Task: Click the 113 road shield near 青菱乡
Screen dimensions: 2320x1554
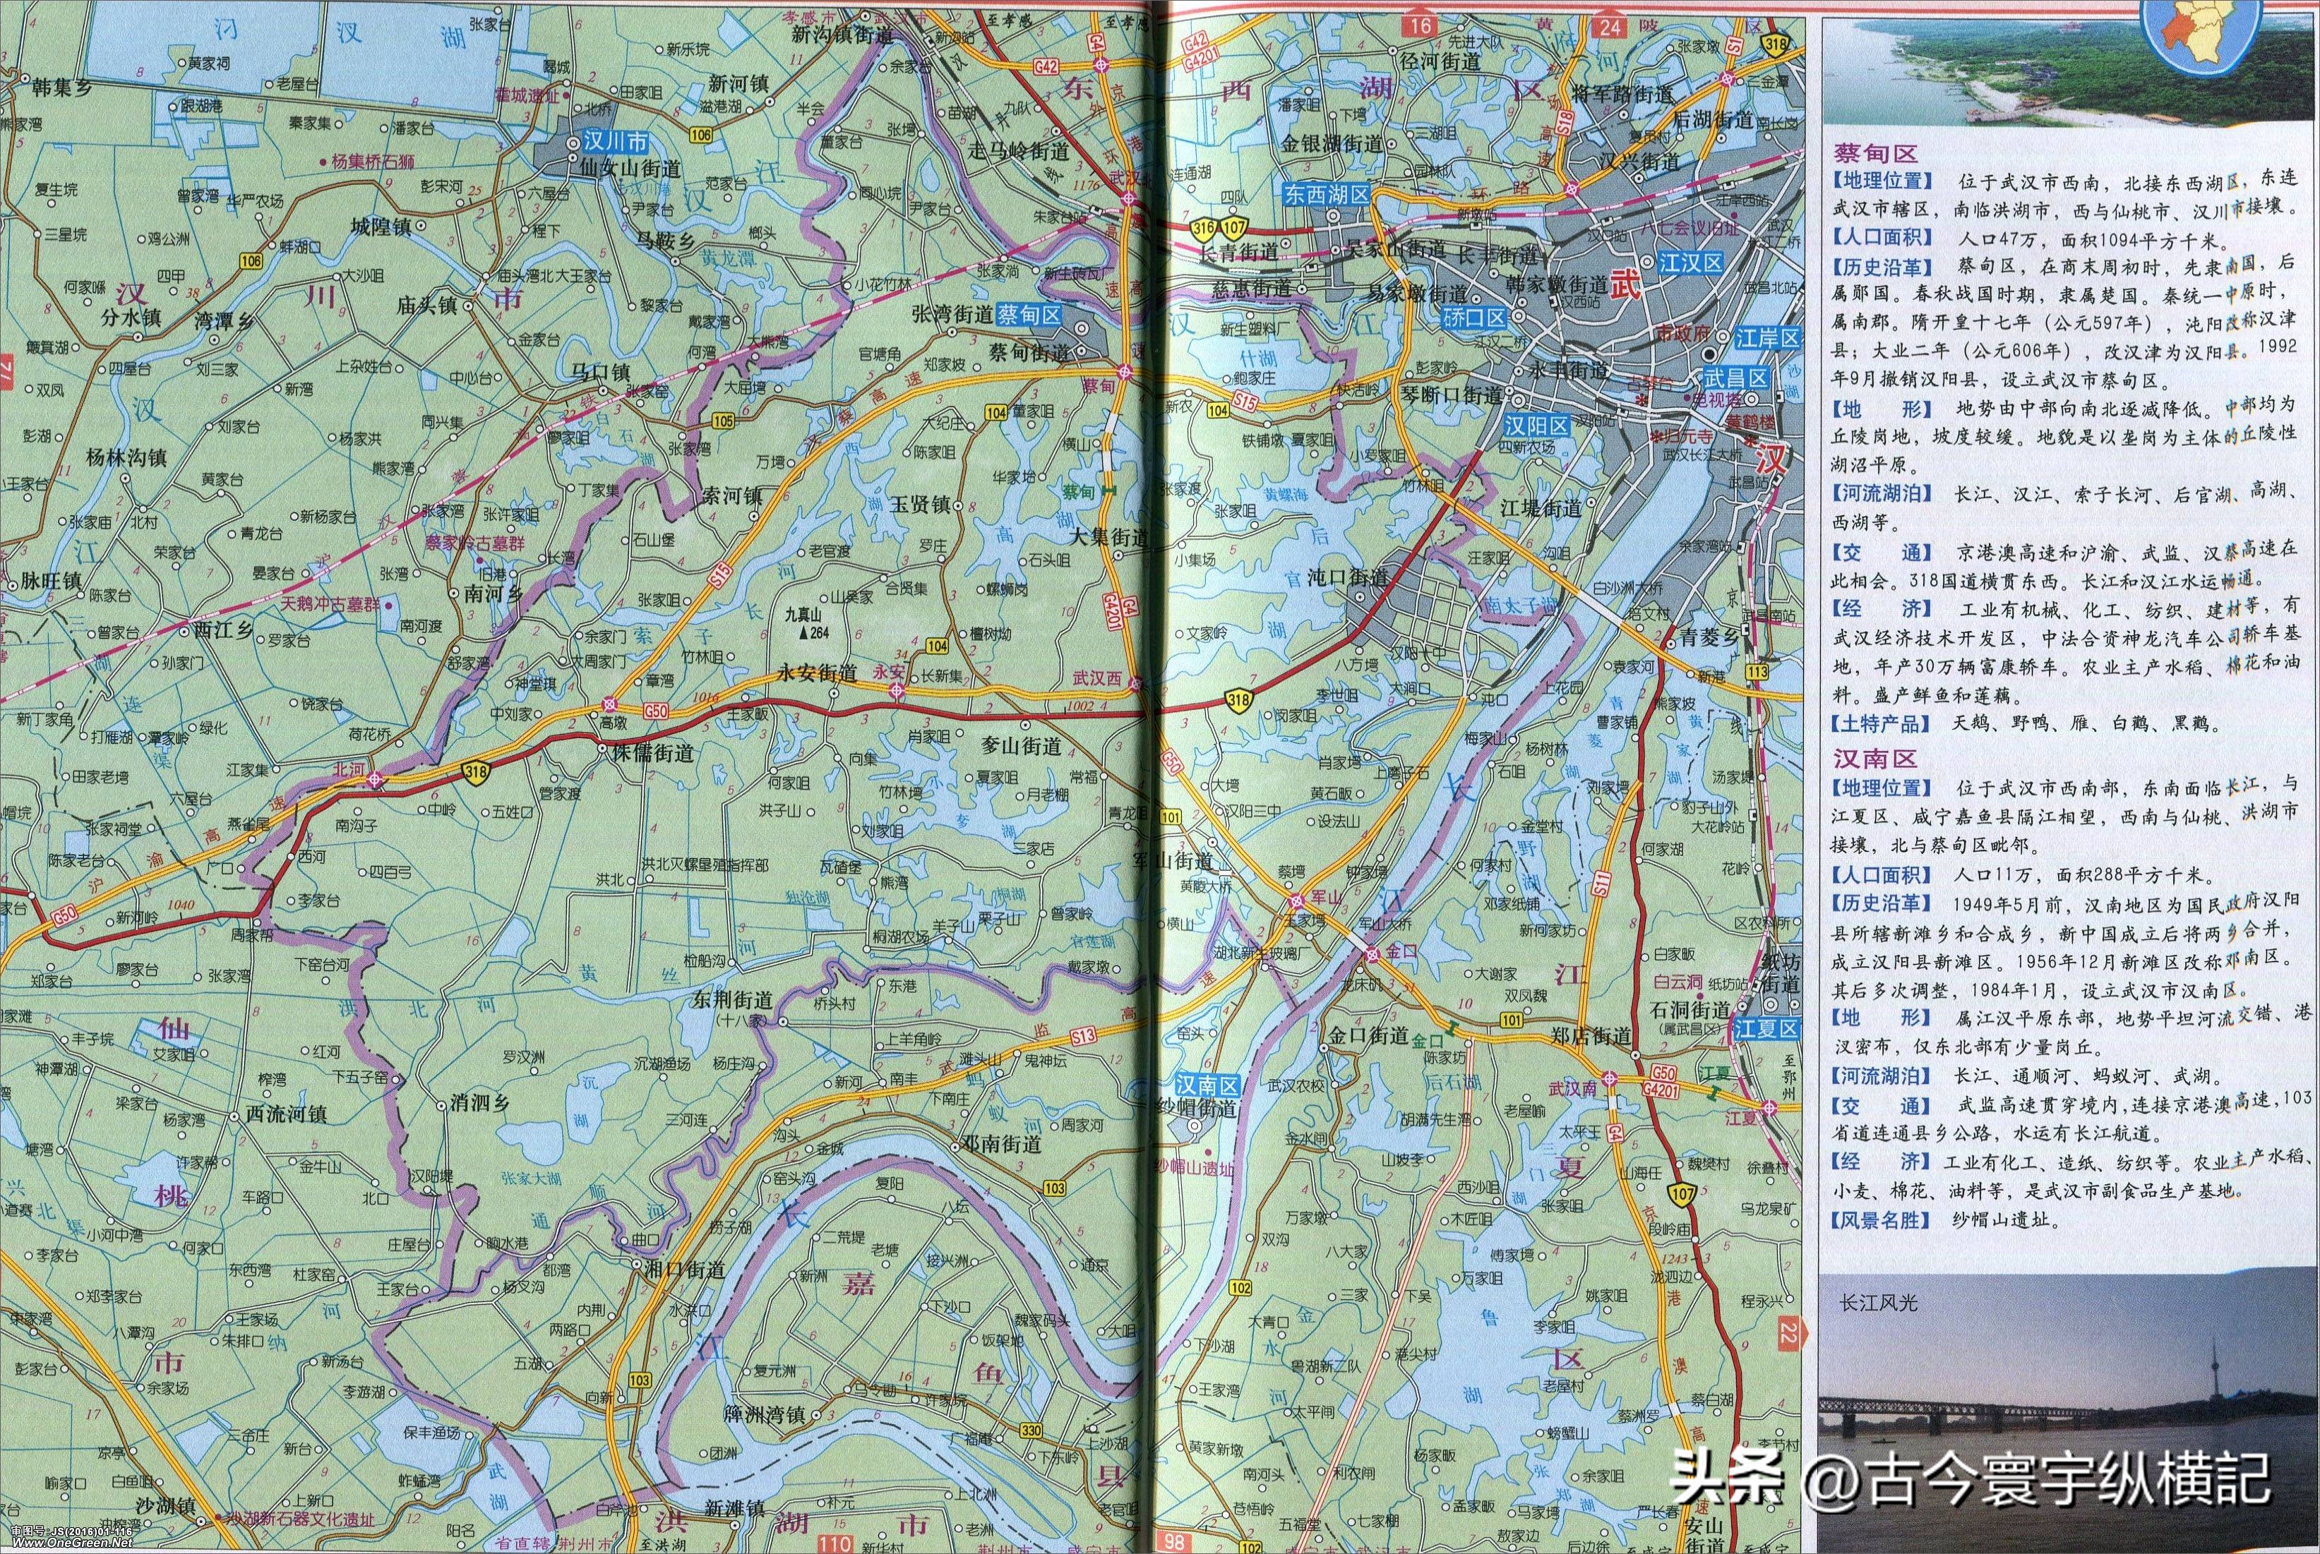Action: pyautogui.click(x=1758, y=673)
